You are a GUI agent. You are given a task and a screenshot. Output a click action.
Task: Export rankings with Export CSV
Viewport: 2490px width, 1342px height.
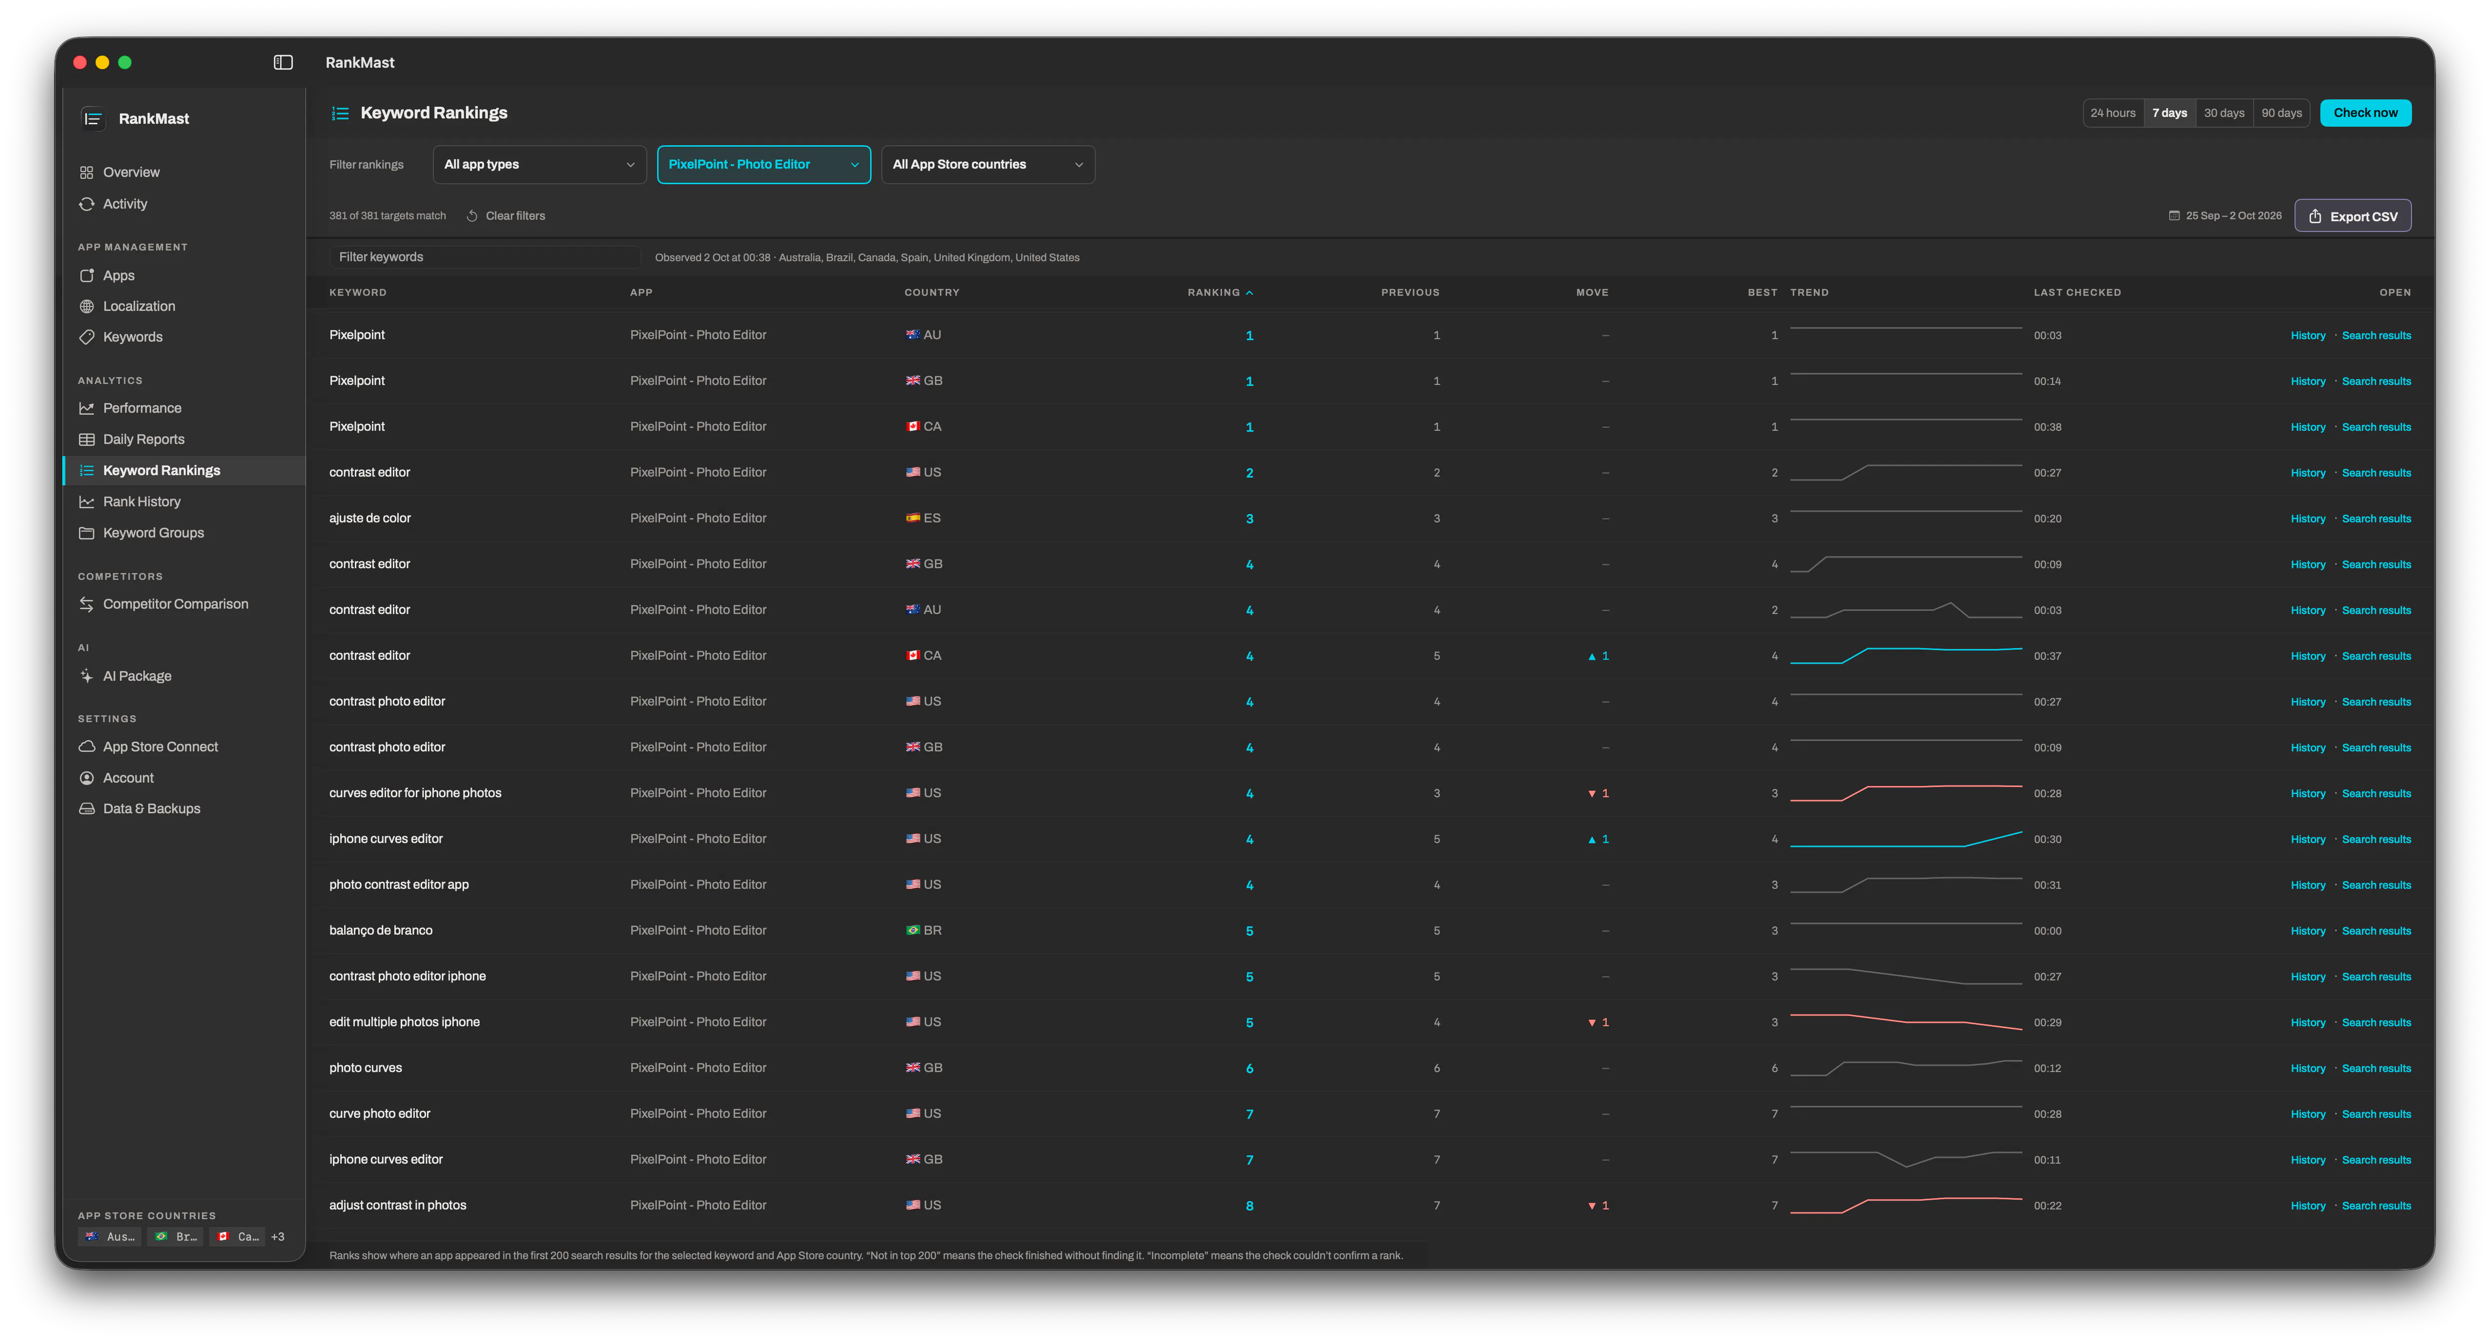[2353, 216]
